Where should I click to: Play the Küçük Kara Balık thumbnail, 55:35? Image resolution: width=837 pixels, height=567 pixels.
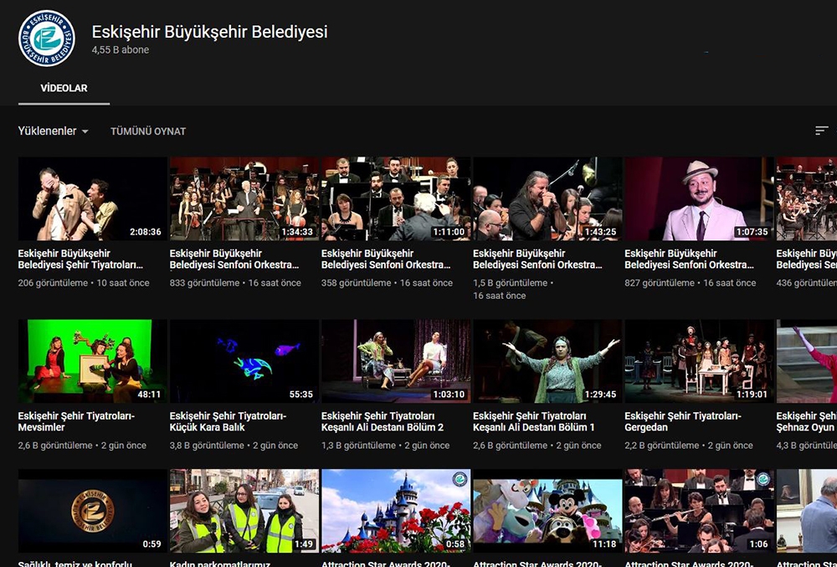click(x=244, y=361)
